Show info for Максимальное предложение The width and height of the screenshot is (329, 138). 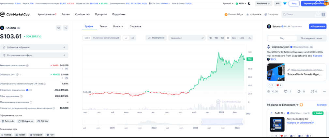point(31,102)
